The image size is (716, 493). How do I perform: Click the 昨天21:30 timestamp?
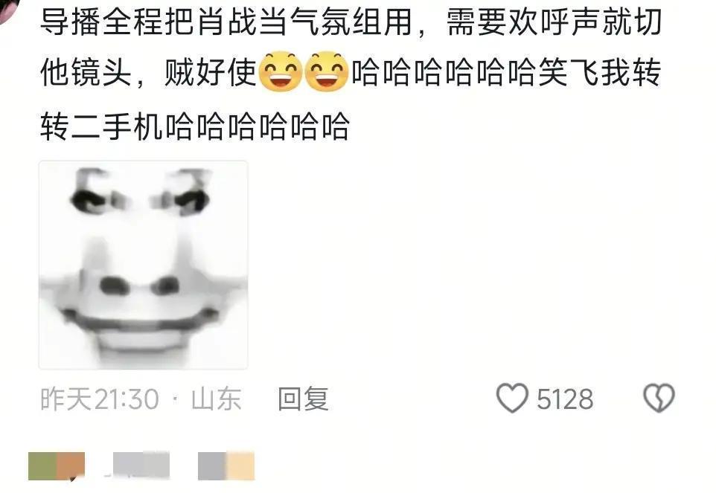(100, 399)
